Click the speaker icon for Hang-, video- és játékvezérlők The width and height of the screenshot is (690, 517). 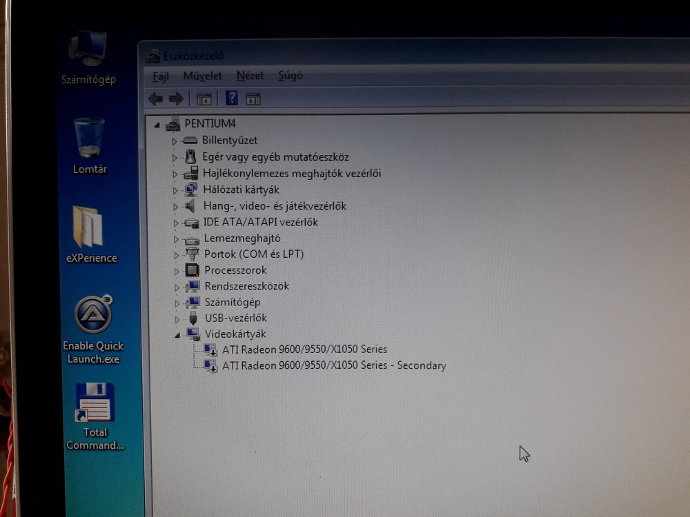(190, 205)
